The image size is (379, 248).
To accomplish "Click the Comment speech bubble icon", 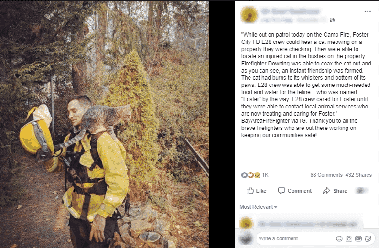I will 282,191.
